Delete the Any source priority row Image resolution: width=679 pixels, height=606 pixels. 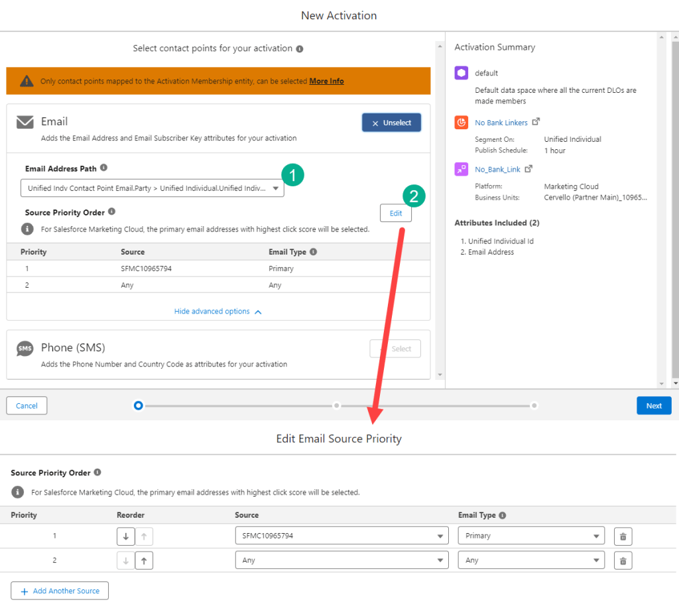click(623, 561)
